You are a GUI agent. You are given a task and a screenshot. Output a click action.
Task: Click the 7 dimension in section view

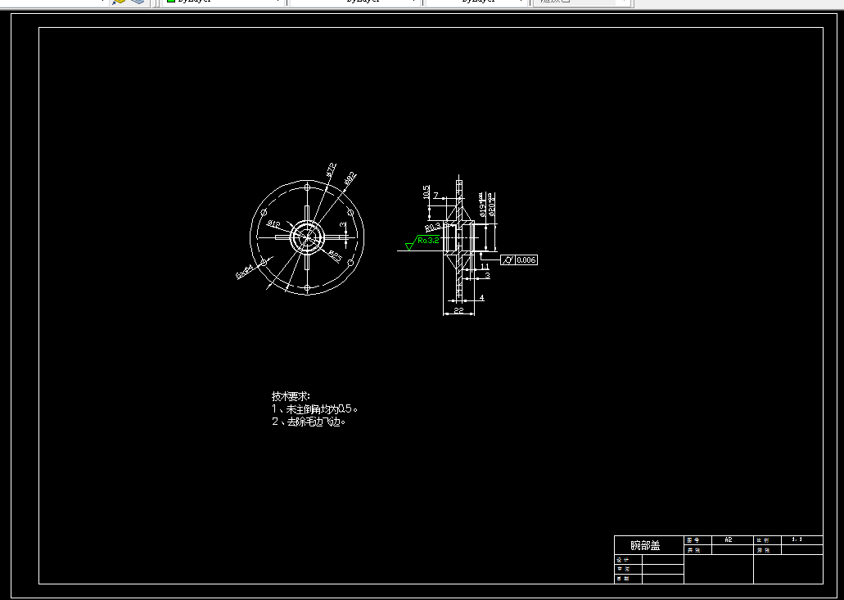pyautogui.click(x=436, y=196)
